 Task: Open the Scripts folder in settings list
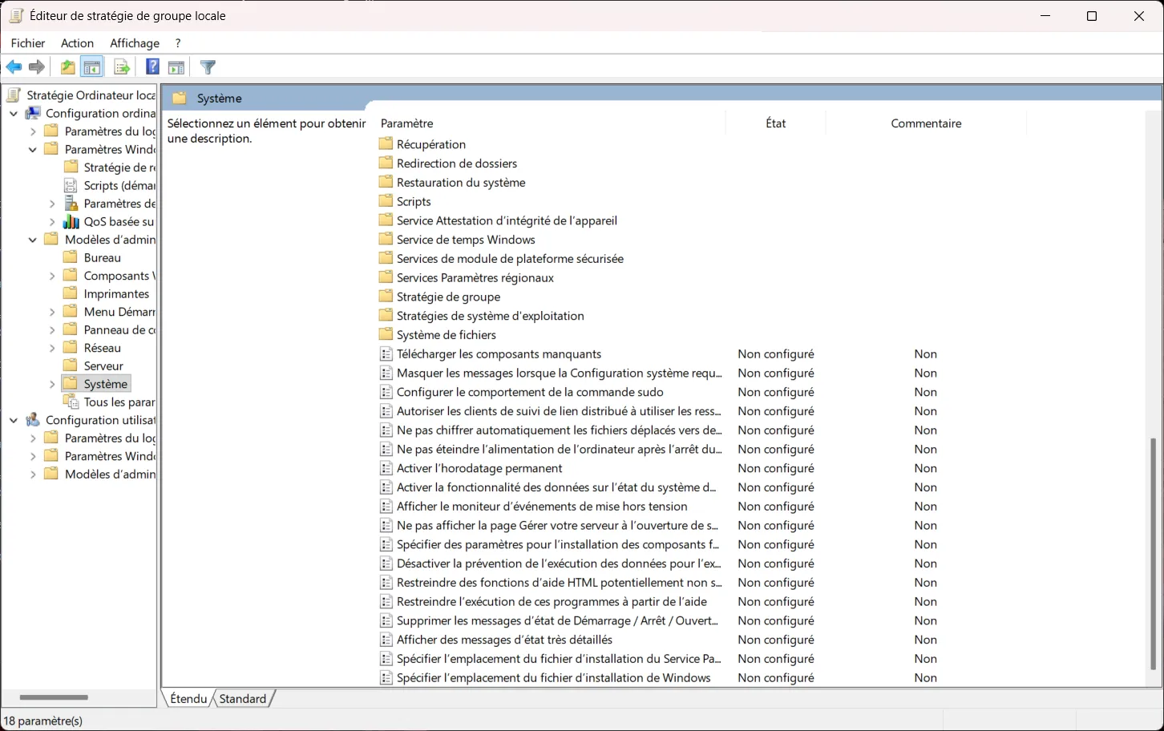coord(412,201)
